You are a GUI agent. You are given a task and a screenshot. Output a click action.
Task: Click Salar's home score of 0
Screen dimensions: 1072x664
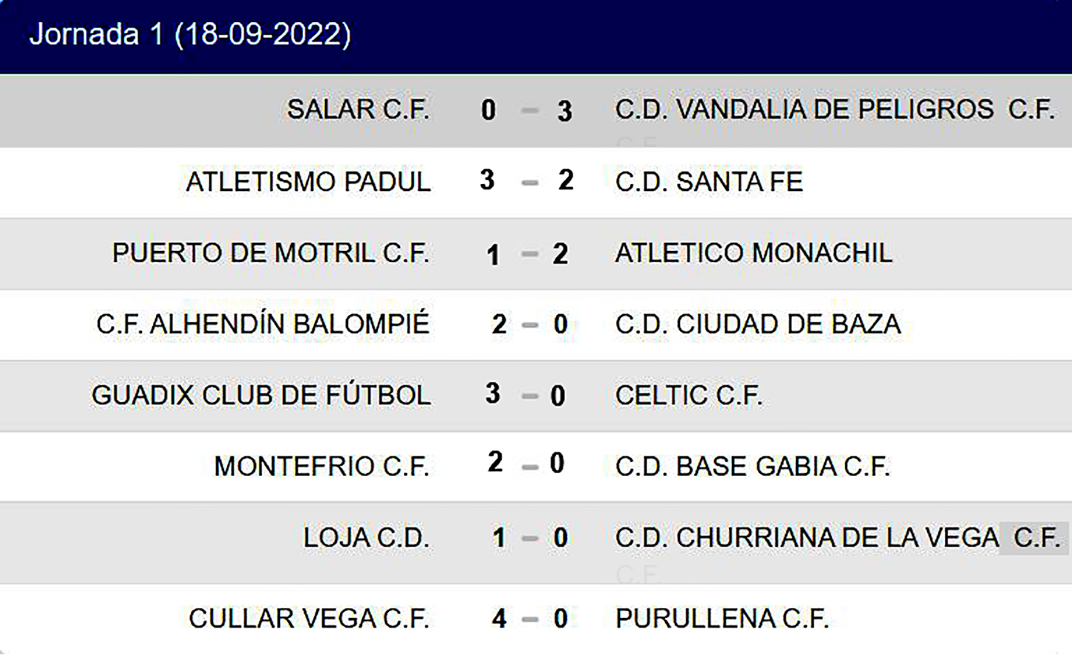click(x=488, y=110)
